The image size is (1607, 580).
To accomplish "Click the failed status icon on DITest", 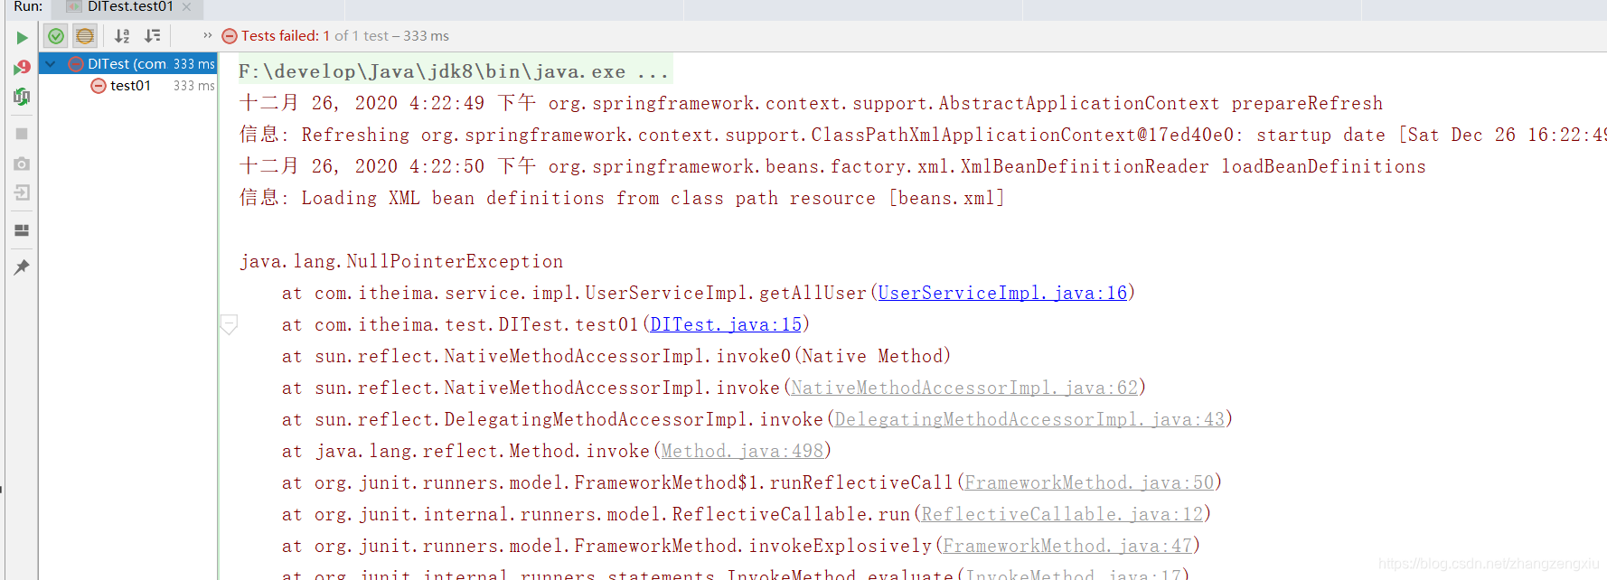I will click(x=77, y=63).
